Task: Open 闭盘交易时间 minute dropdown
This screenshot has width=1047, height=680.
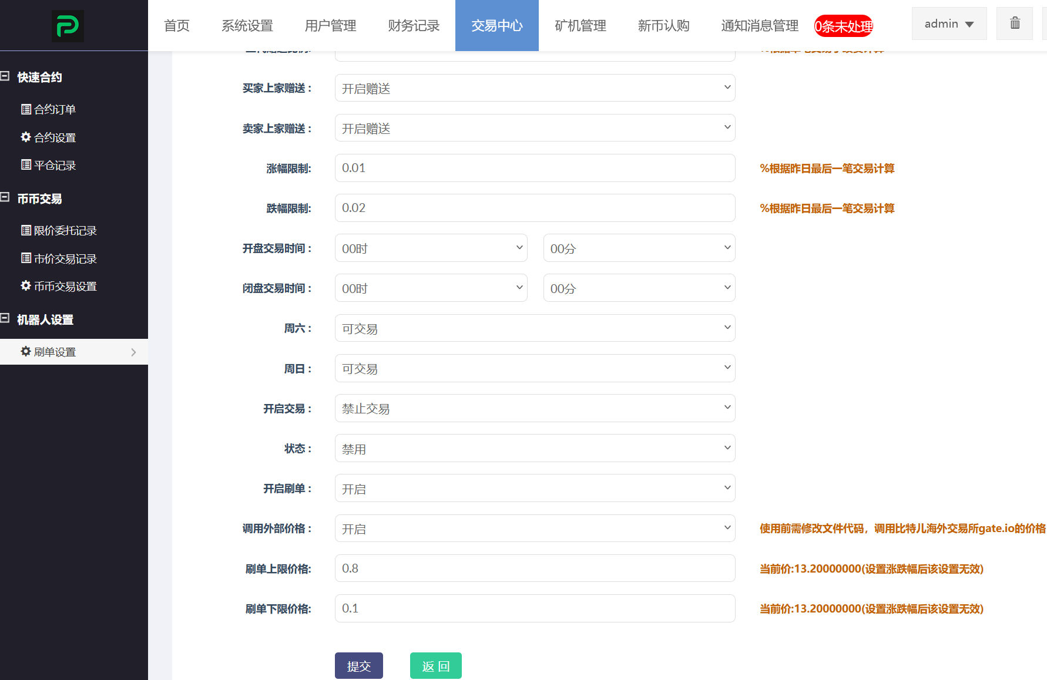Action: point(639,288)
